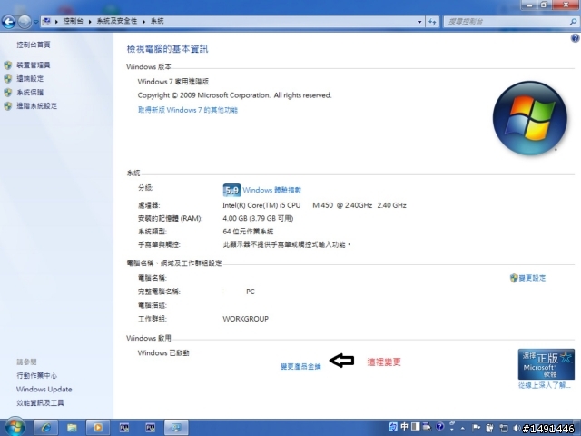581x436 pixels.
Task: Select the Windows 已啟動 status text
Action: (163, 353)
